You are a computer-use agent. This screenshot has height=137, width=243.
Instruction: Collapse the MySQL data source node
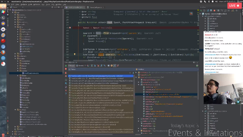201,14
